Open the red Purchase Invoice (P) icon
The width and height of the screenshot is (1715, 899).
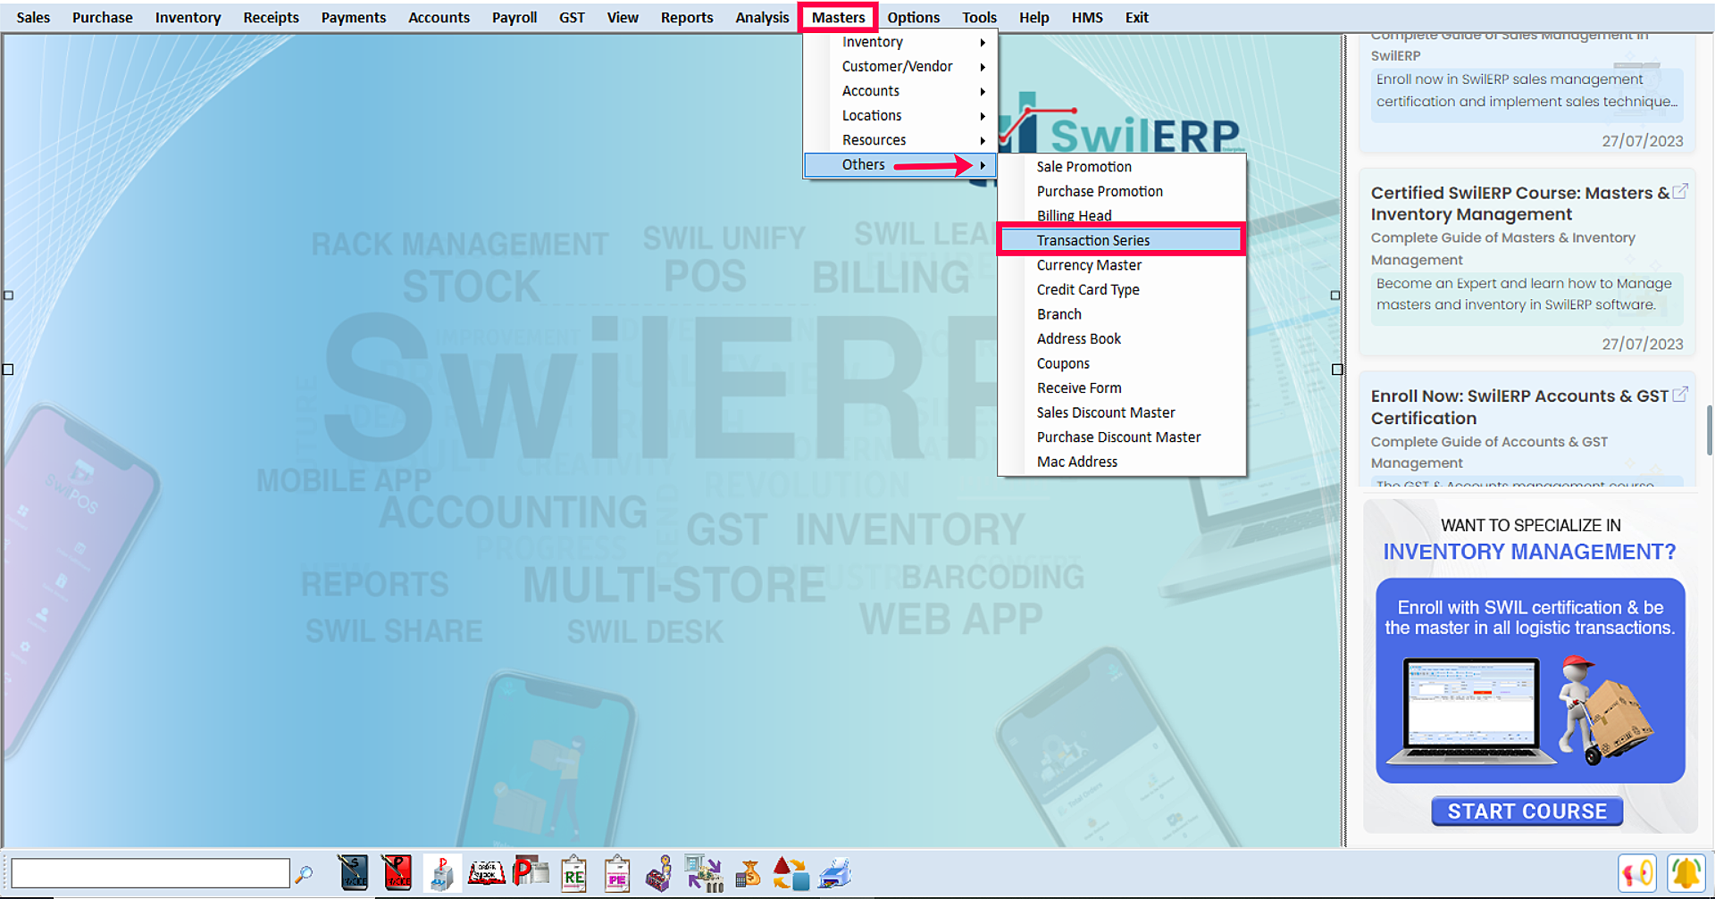(x=397, y=873)
